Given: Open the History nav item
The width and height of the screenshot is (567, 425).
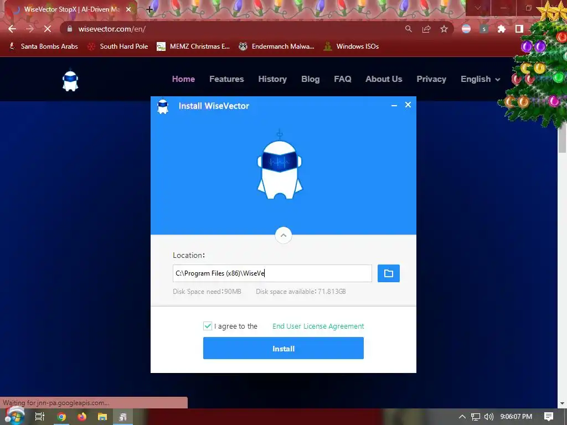Looking at the screenshot, I should coord(272,79).
